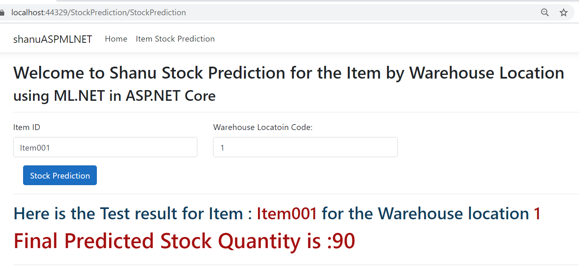The width and height of the screenshot is (579, 274).
Task: Click the red warehouse location number 1
Action: (x=537, y=214)
